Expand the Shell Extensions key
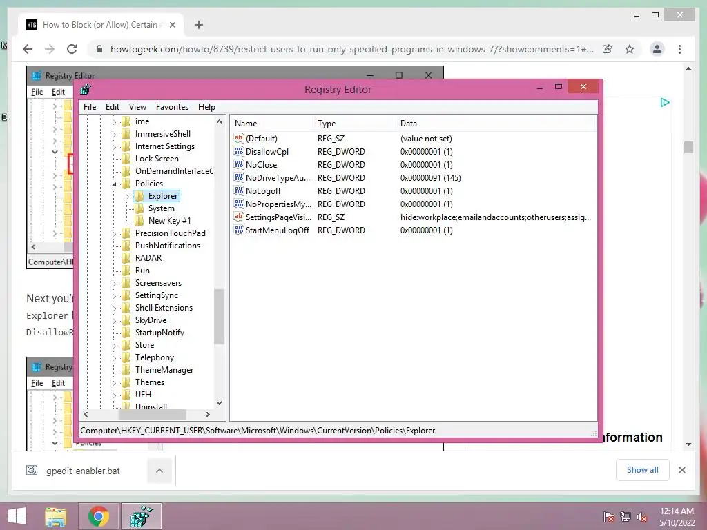Viewport: 707px width, 530px height. 114,308
